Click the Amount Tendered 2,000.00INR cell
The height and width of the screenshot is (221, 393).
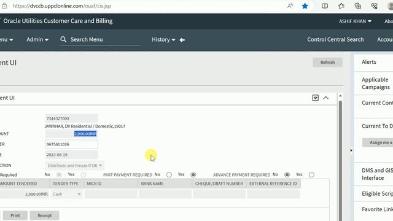click(25, 194)
